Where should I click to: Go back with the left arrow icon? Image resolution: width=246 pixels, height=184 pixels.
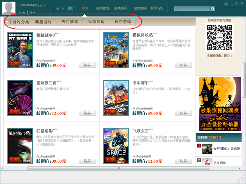[x=57, y=9]
